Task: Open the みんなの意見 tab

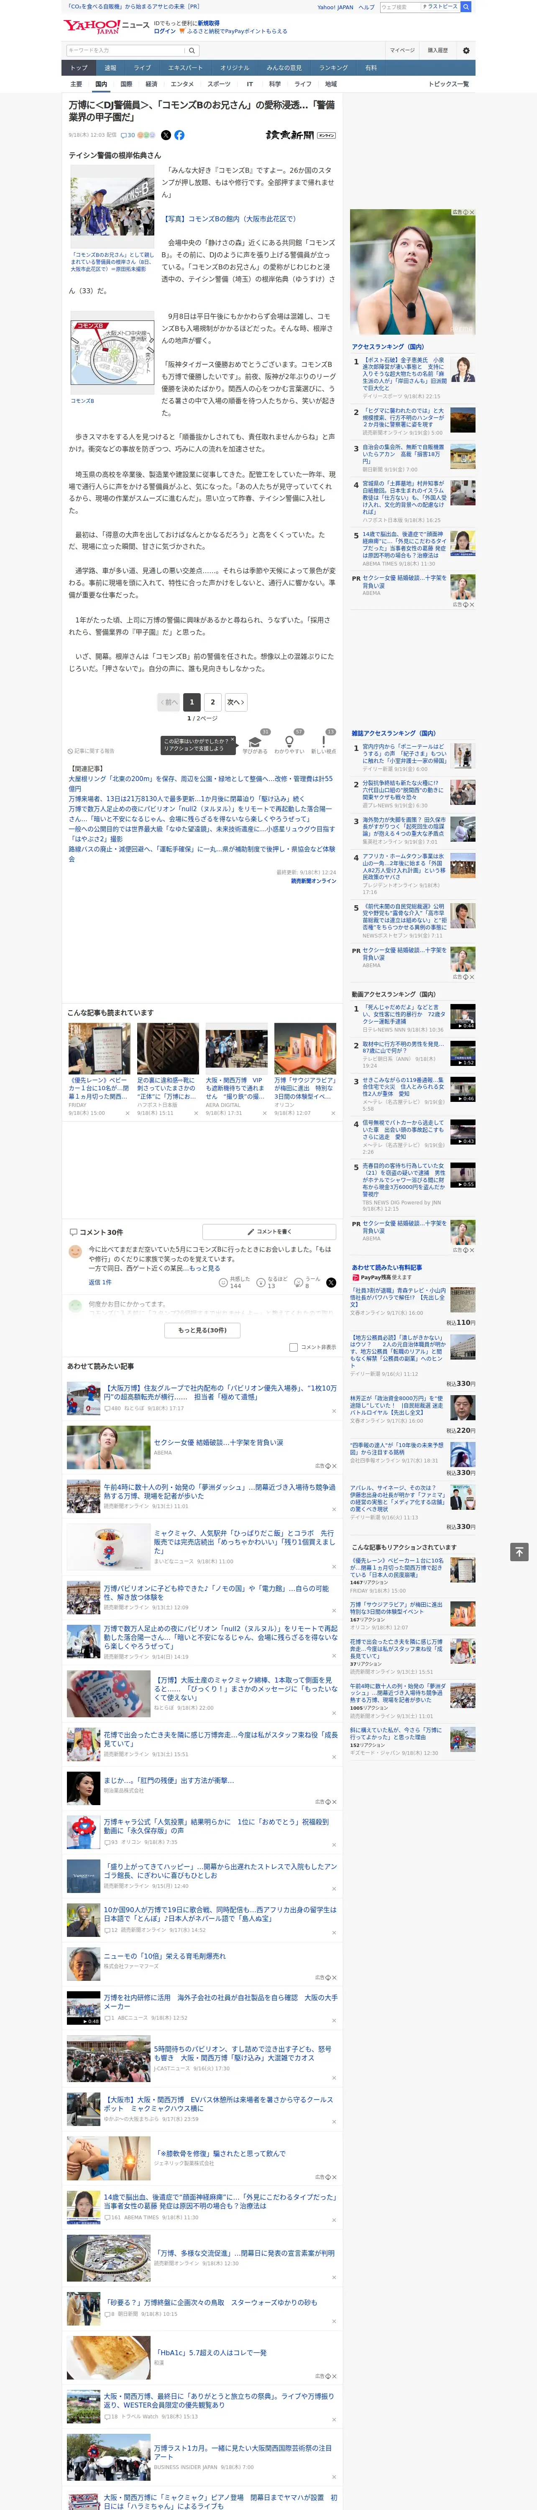Action: click(284, 68)
